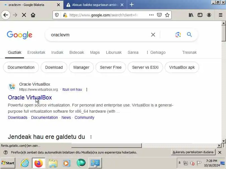This screenshot has width=226, height=169.
Task: Open the Firefox account icon
Action: pyautogui.click(x=209, y=15)
